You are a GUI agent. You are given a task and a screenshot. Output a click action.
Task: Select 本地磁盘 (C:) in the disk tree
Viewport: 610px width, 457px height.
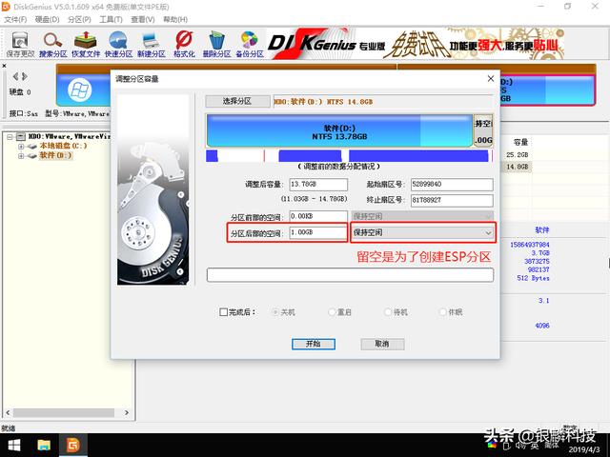pyautogui.click(x=63, y=146)
